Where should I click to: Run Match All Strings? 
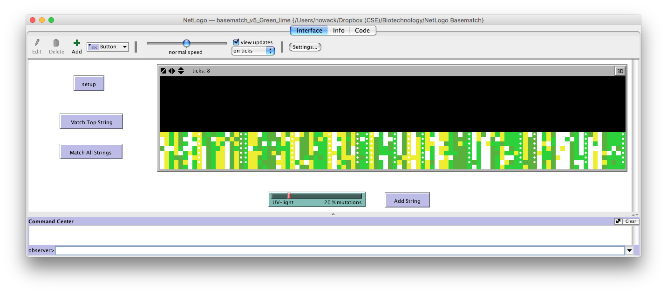[x=91, y=152]
